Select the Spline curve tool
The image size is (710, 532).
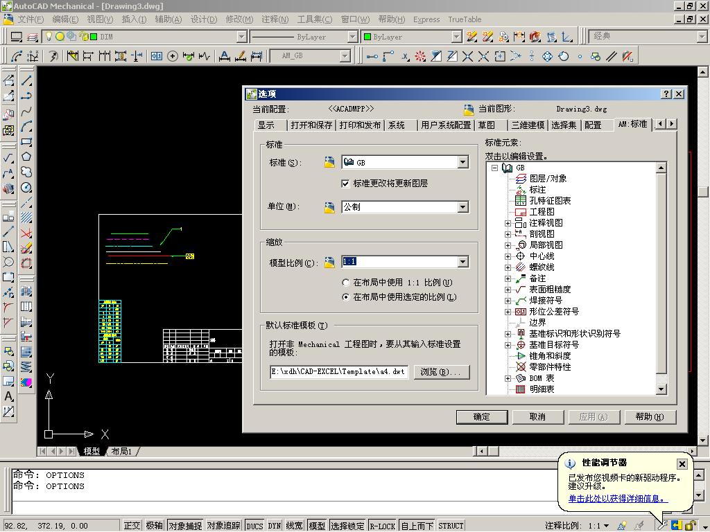tap(26, 112)
